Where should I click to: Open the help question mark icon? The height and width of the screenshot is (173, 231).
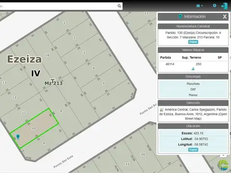[x=215, y=6]
